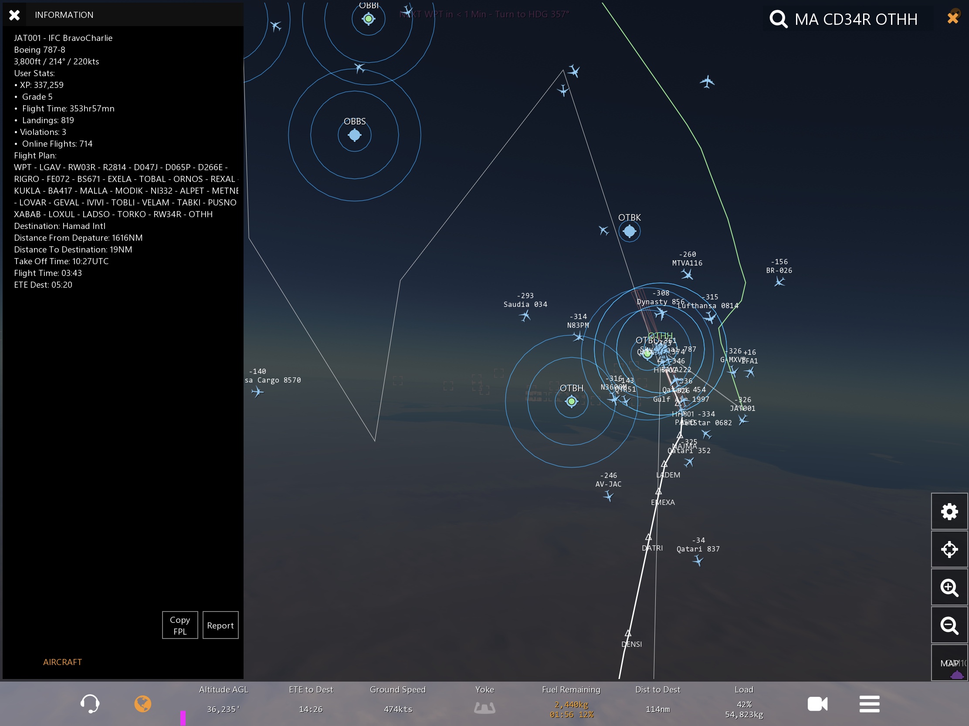Click the center-on-aircraft crosshair icon
The width and height of the screenshot is (969, 726).
(x=949, y=549)
